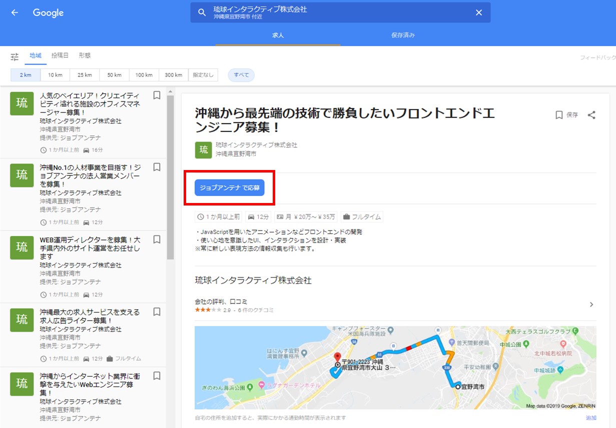
Task: Bookmark the 求人広告ライター job listing
Action: point(157,312)
